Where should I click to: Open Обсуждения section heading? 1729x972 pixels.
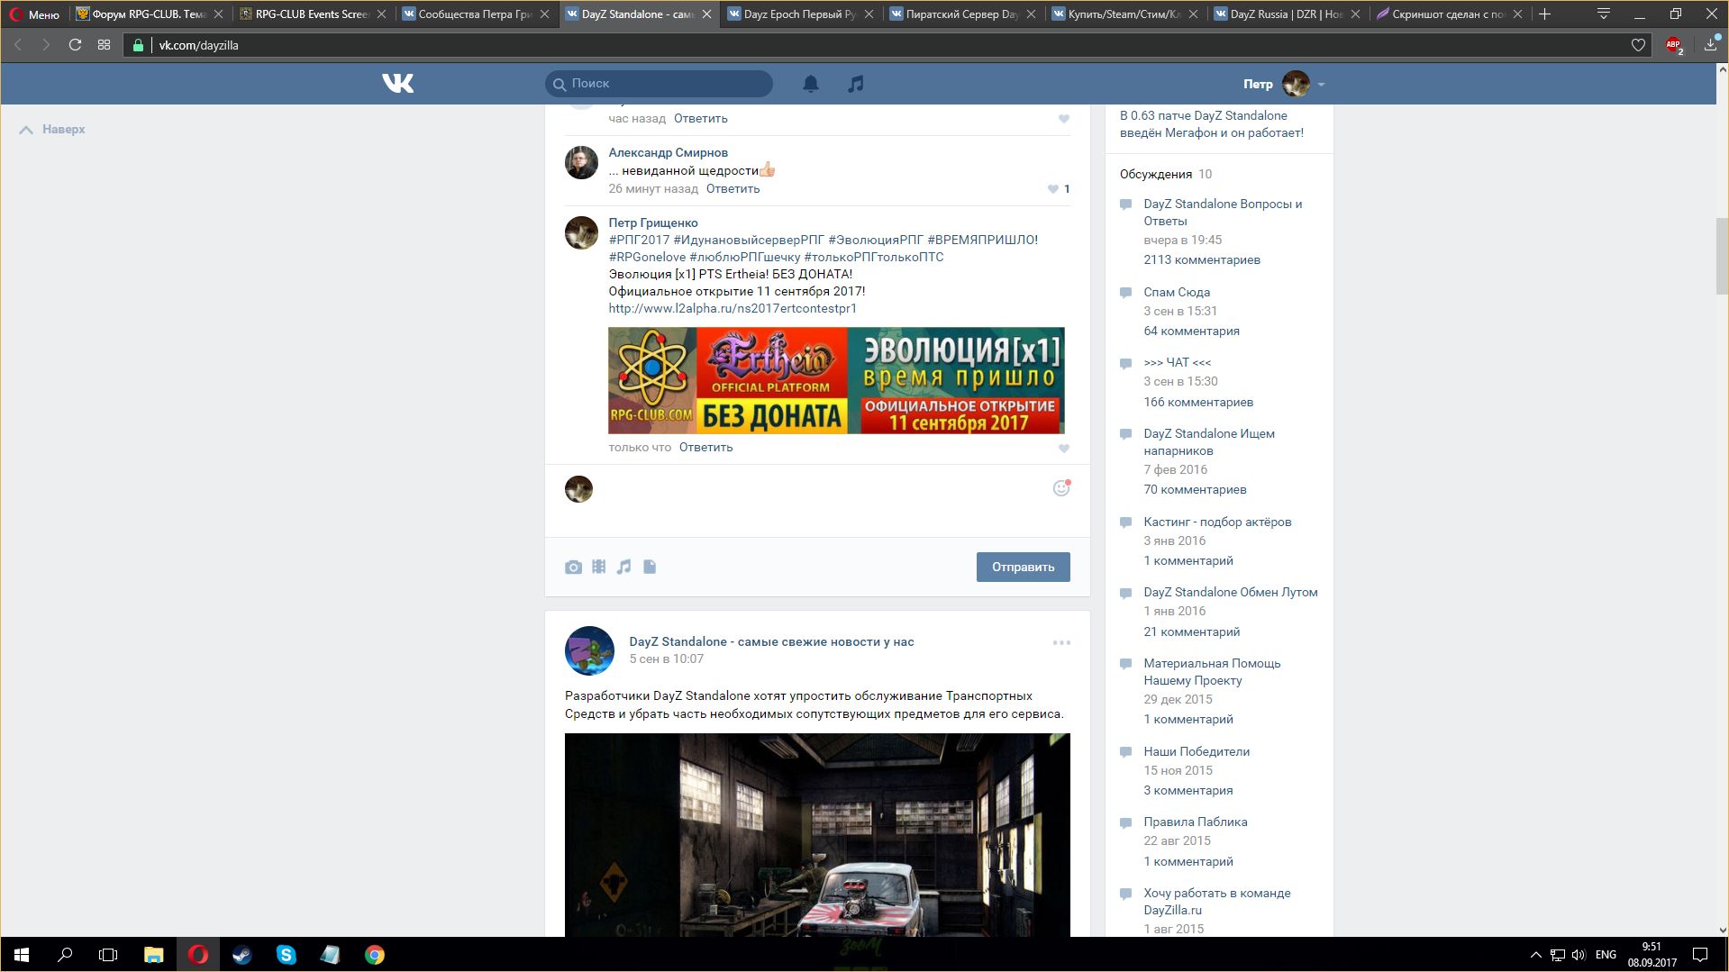1155,174
